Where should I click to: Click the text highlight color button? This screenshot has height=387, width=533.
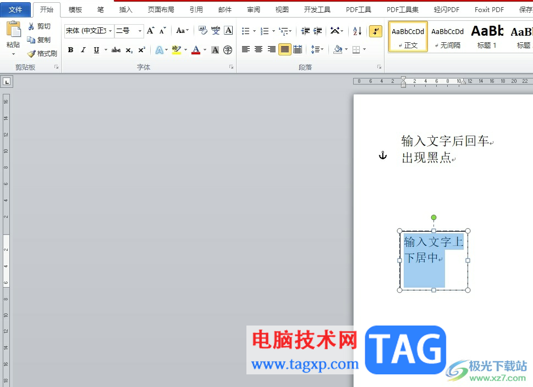177,50
